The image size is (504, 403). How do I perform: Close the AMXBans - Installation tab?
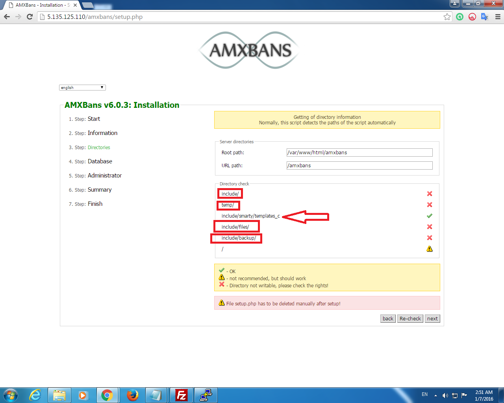coord(75,5)
